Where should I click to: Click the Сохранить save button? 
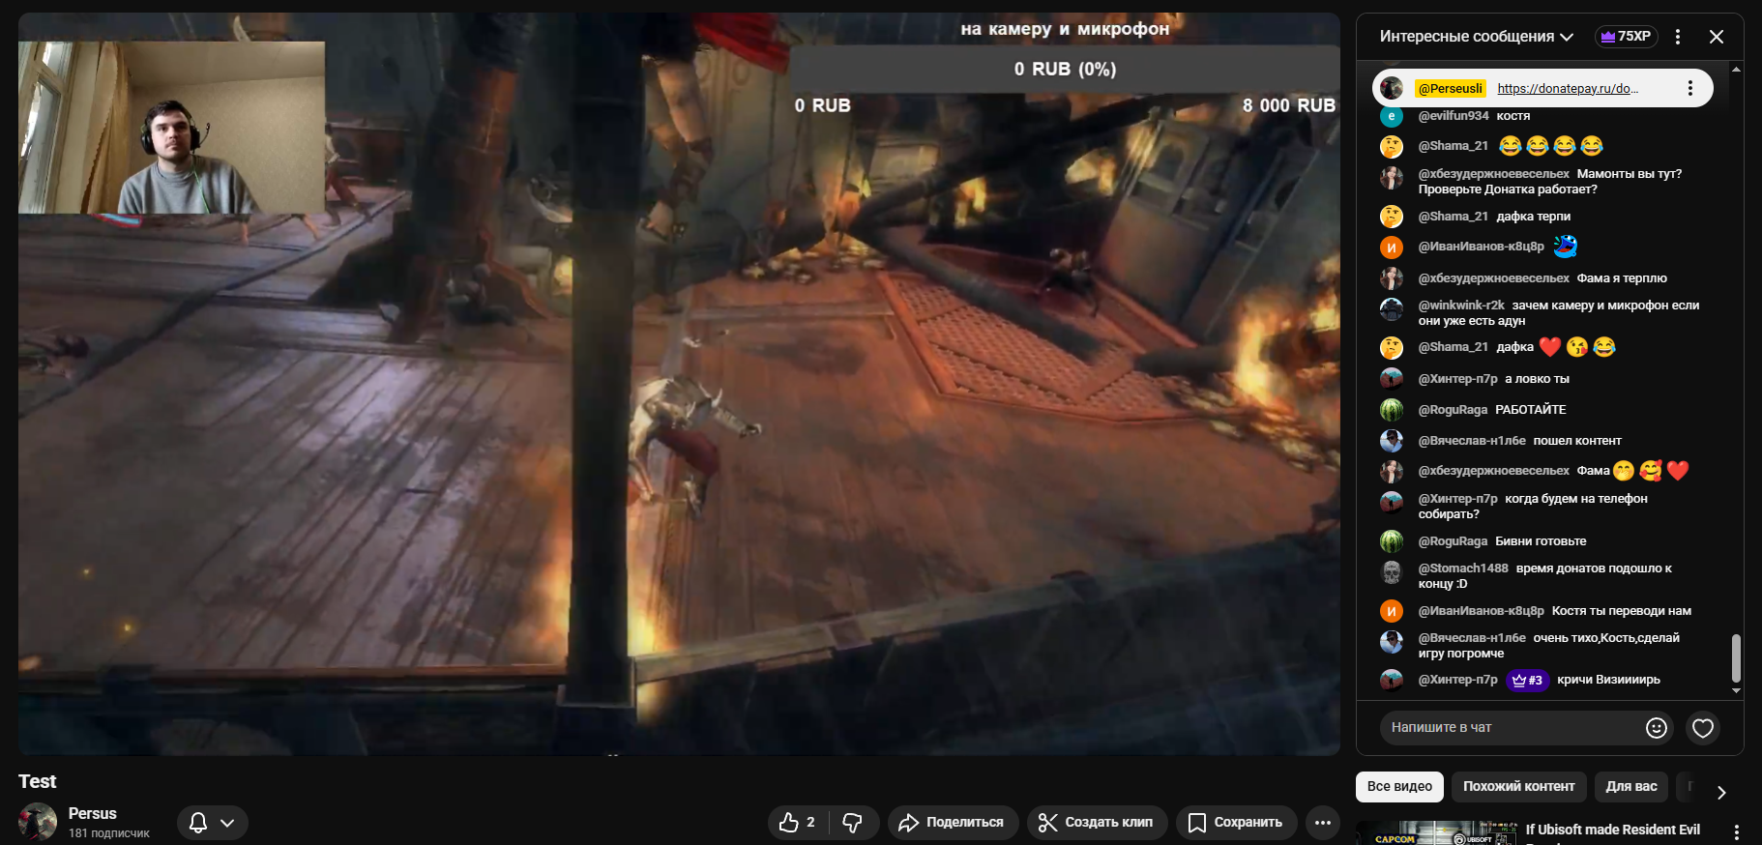[x=1236, y=823]
